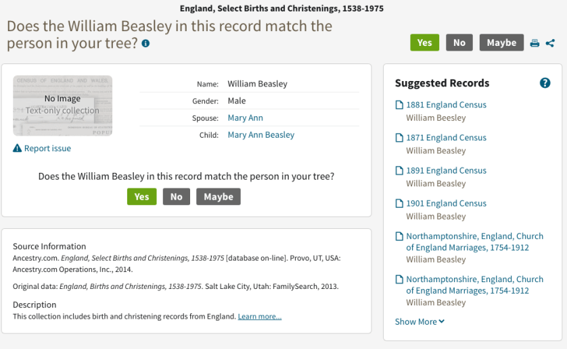Screen dimensions: 567x349
Task: Open child Mary Ann Beasley link
Action: click(x=260, y=135)
